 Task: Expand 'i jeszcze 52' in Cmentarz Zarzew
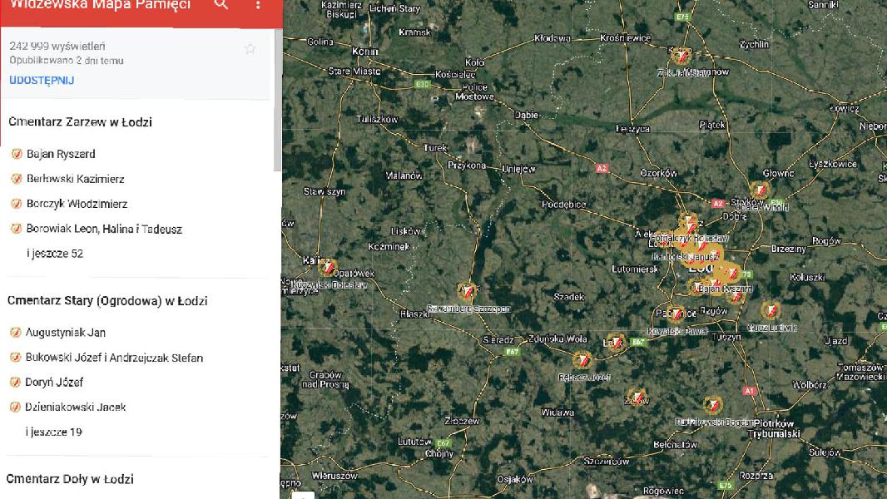pyautogui.click(x=55, y=254)
